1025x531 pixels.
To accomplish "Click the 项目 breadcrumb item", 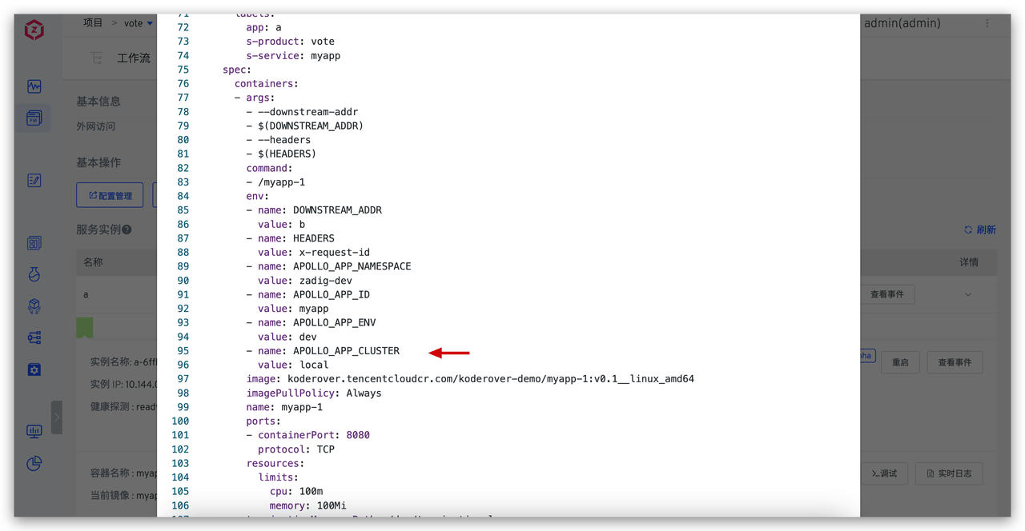I will 93,23.
